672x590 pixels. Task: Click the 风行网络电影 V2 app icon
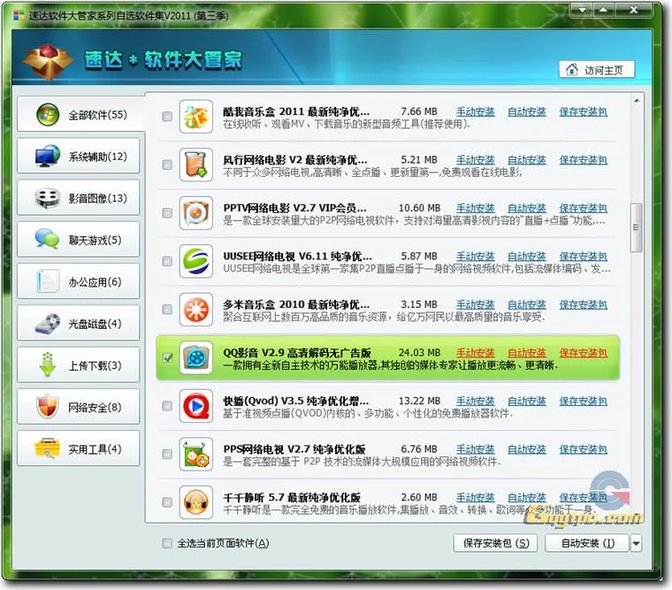click(x=196, y=165)
